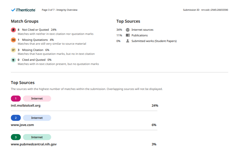The image size is (231, 168).
Task: Click the Publications book icon
Action: coord(128,35)
